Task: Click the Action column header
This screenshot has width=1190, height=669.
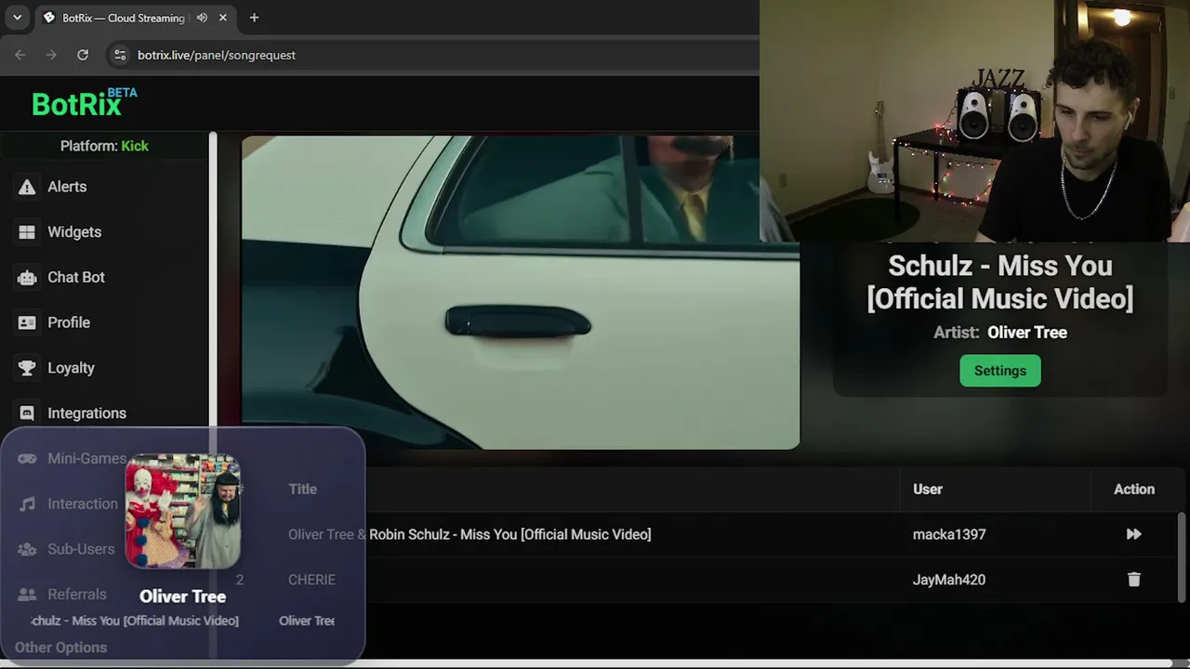Action: 1134,489
